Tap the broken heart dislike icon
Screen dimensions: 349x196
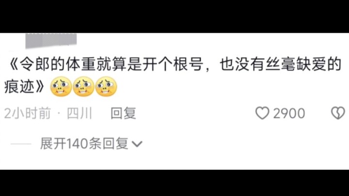coord(338,113)
